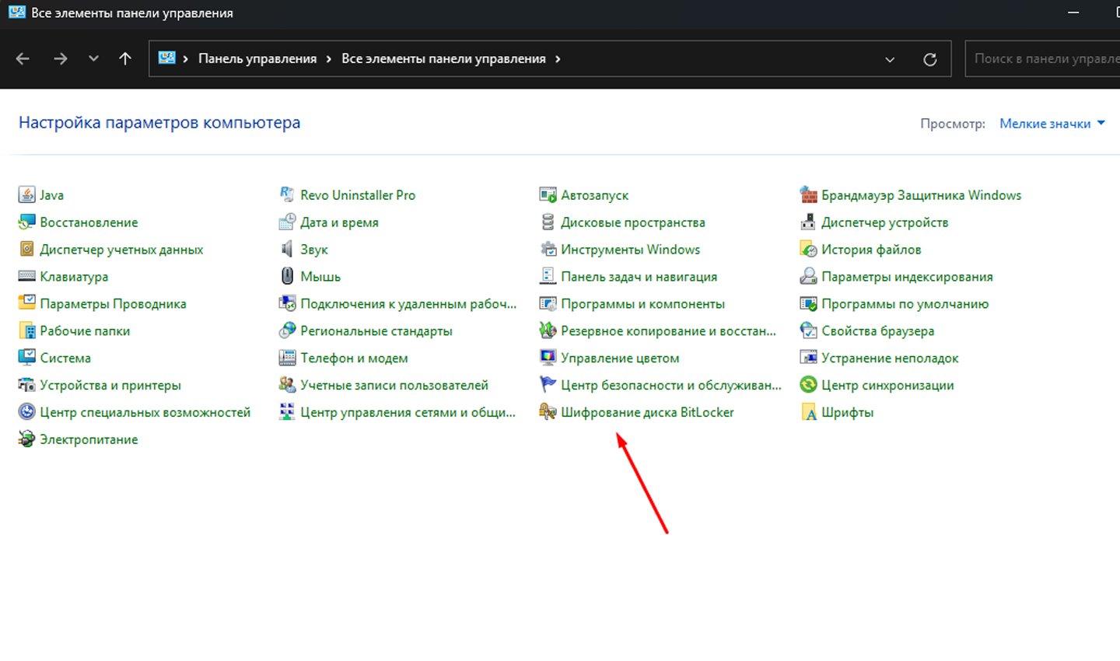Open Программы по умолчанию link
This screenshot has height=661, width=1120.
(x=905, y=303)
